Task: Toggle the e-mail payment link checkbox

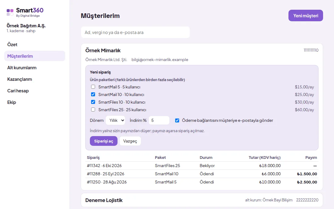Action: pos(177,120)
